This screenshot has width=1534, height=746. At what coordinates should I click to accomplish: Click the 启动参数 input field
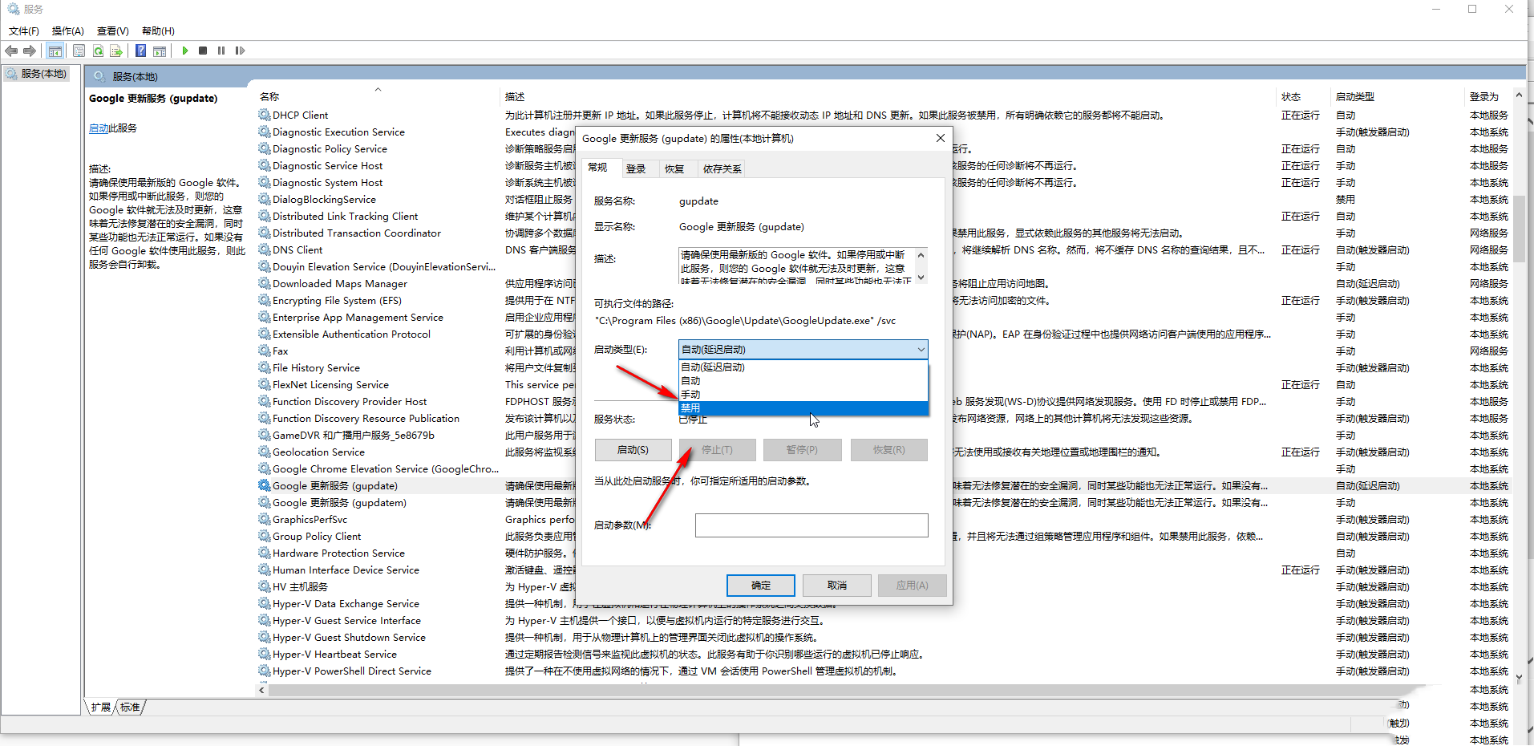pos(812,525)
